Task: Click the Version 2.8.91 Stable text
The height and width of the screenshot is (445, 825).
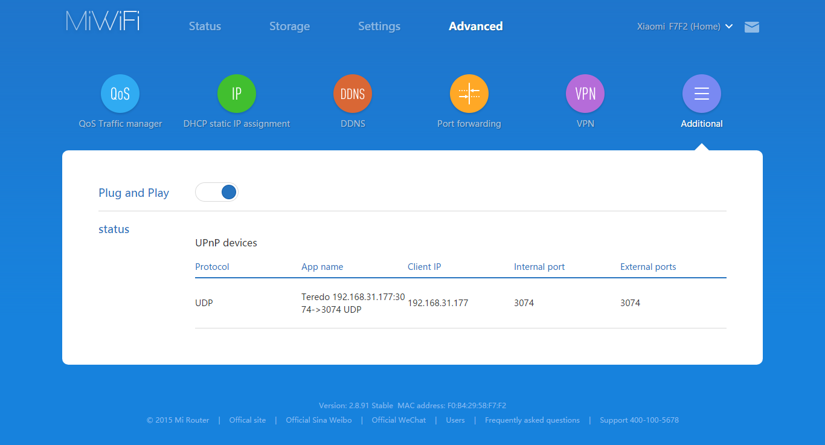Action: click(x=356, y=406)
